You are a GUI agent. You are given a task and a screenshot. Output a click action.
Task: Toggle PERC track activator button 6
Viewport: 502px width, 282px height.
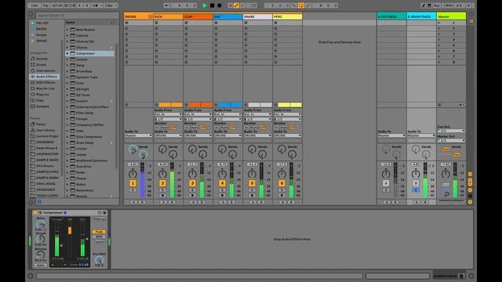[282, 183]
